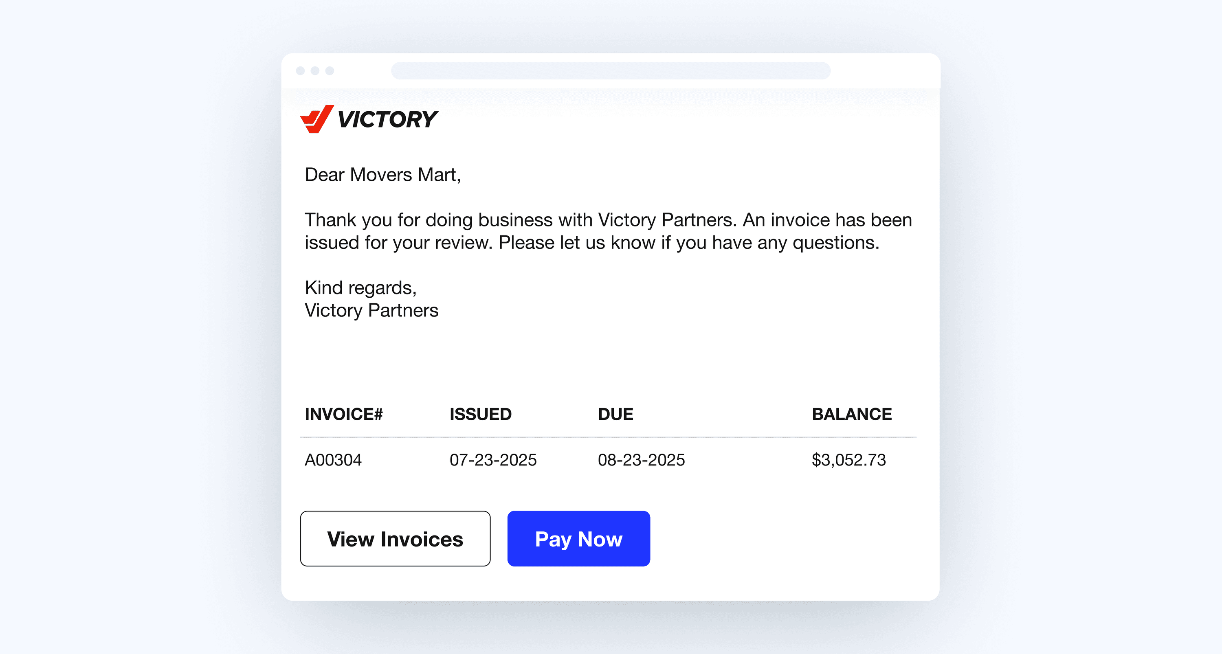
Task: Click the middle window control dot
Action: (x=315, y=71)
